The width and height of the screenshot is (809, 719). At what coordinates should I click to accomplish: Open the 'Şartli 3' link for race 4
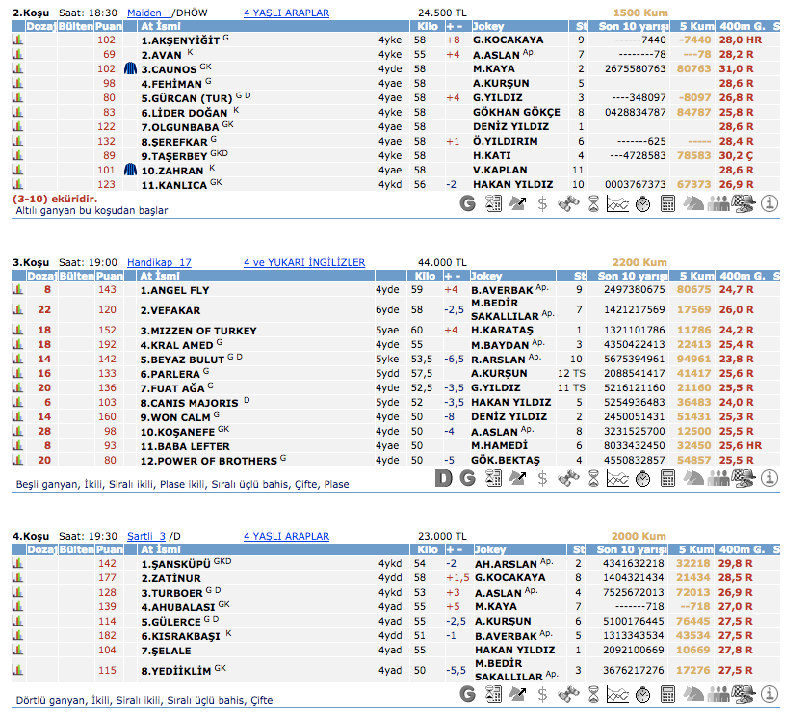tap(147, 536)
